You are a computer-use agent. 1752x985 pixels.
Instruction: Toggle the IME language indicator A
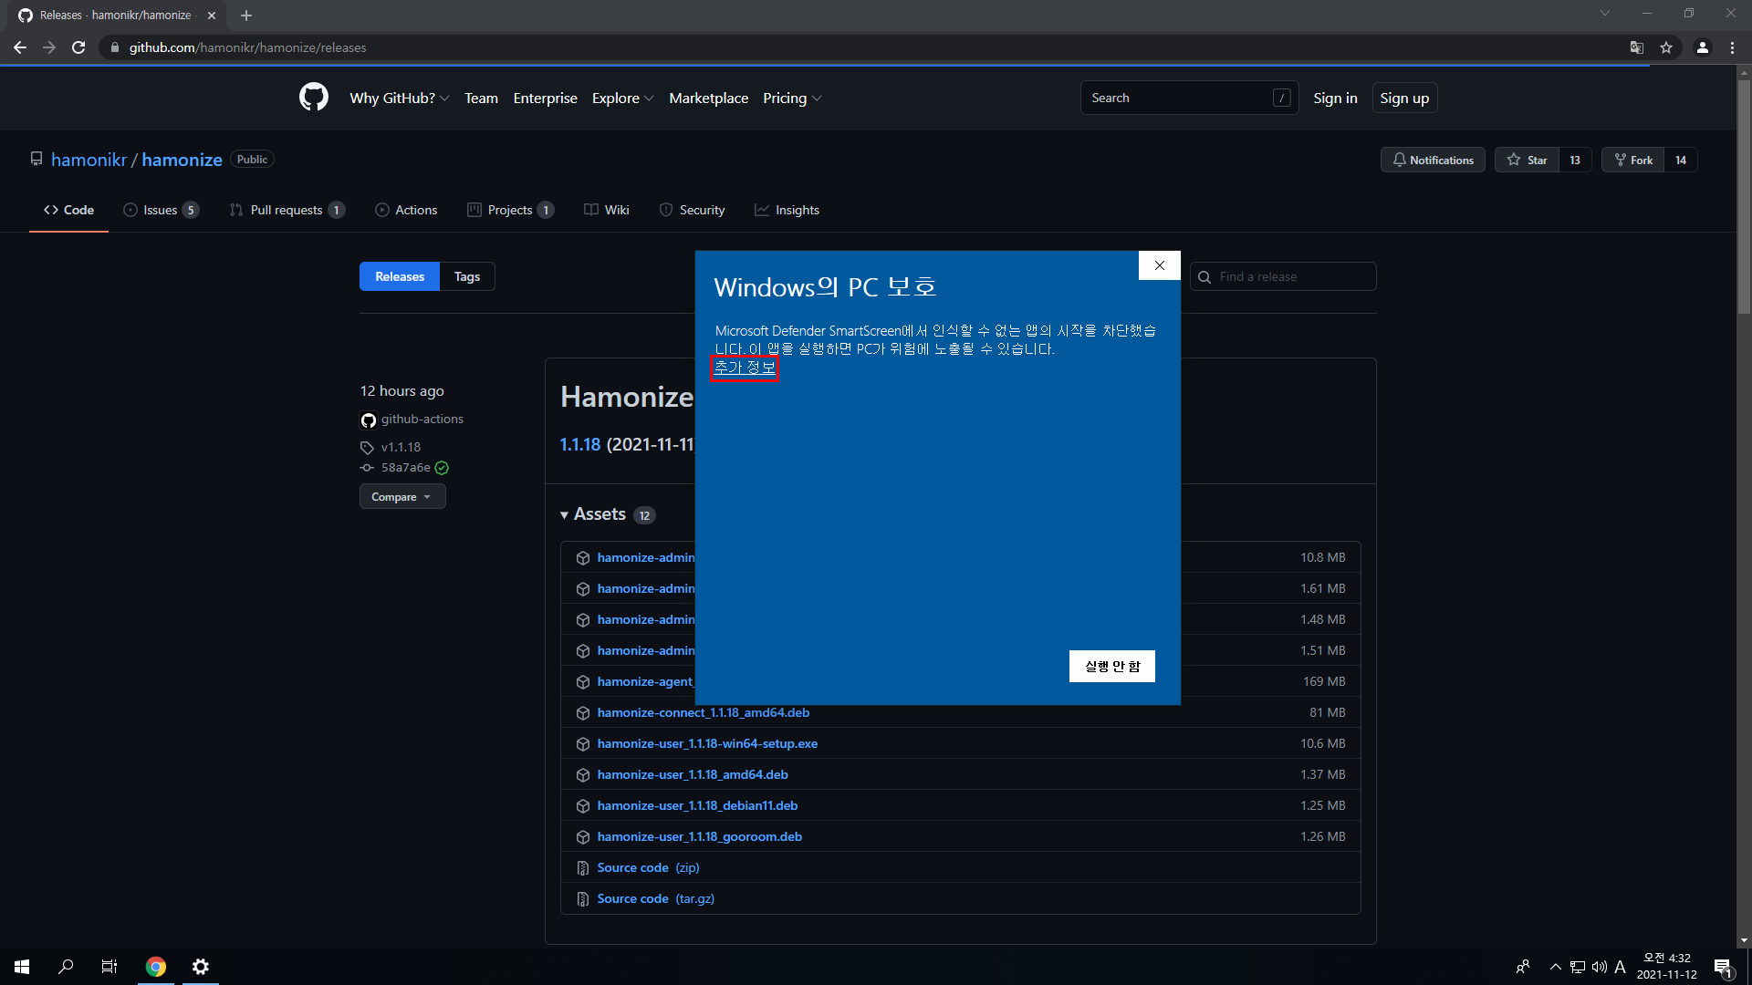coord(1621,967)
